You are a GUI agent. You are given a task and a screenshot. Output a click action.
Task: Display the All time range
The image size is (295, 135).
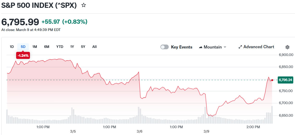[x=94, y=47]
